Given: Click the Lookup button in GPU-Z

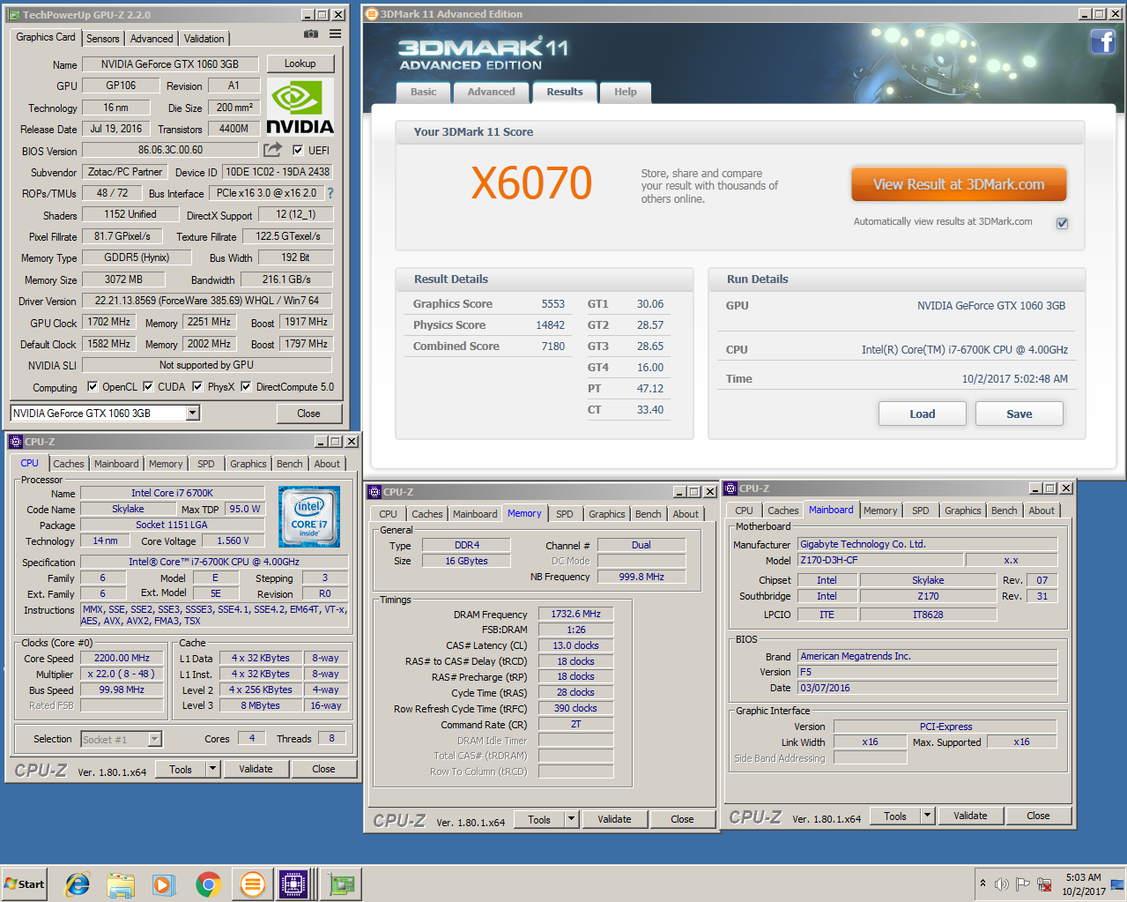Looking at the screenshot, I should [x=300, y=63].
